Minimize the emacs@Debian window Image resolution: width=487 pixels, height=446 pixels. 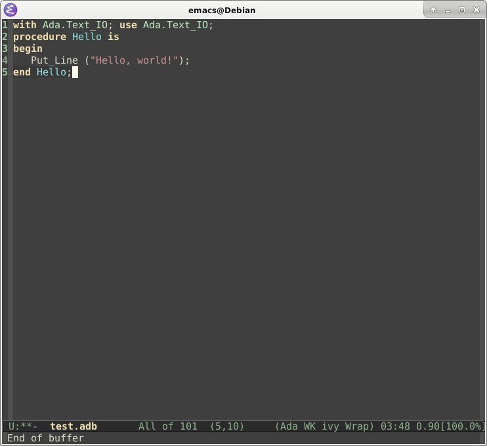[447, 10]
